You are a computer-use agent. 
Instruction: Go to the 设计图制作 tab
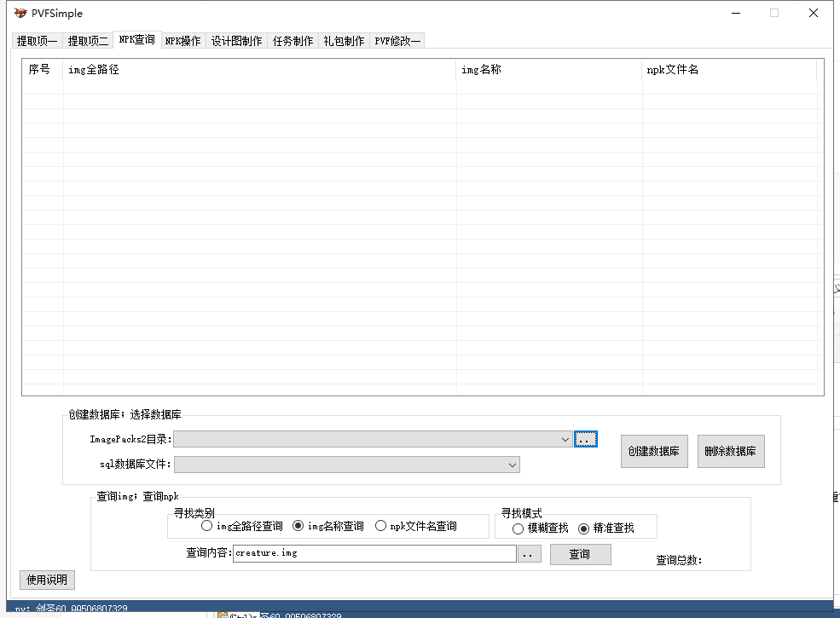click(236, 41)
